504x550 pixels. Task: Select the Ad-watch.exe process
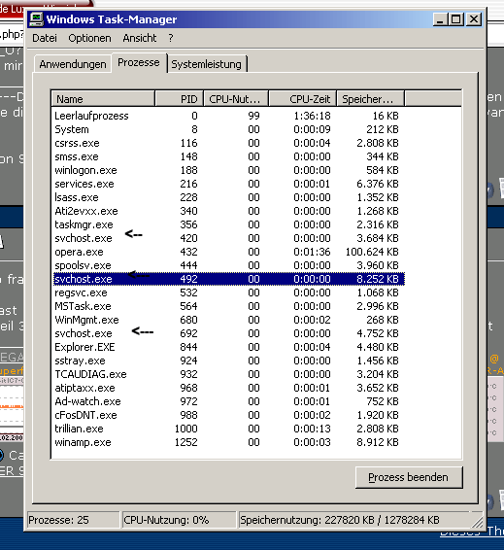point(229,401)
